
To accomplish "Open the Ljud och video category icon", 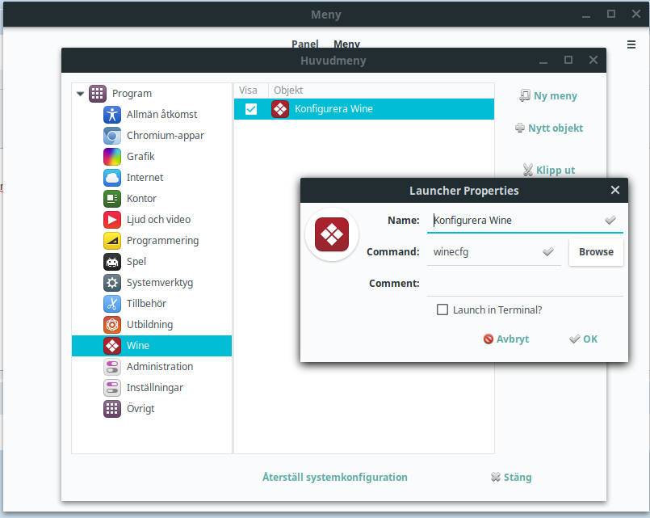I will coord(112,220).
